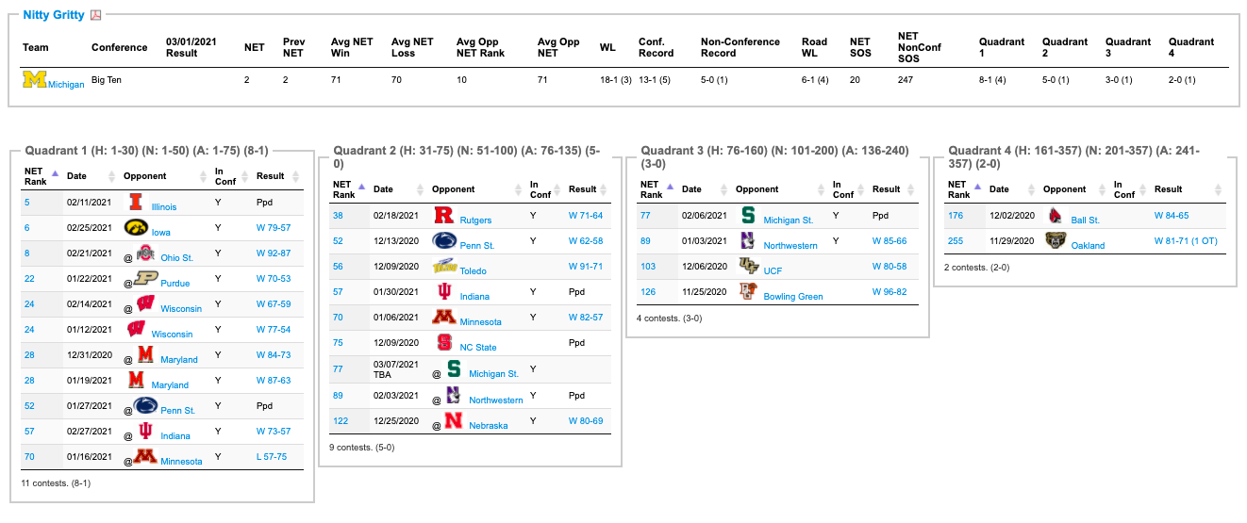1247x523 pixels.
Task: Sort the Quadrant 4 table by Result
Action: coord(1188,188)
